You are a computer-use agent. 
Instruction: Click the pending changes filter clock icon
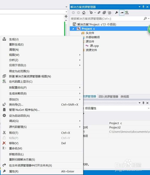point(91,13)
